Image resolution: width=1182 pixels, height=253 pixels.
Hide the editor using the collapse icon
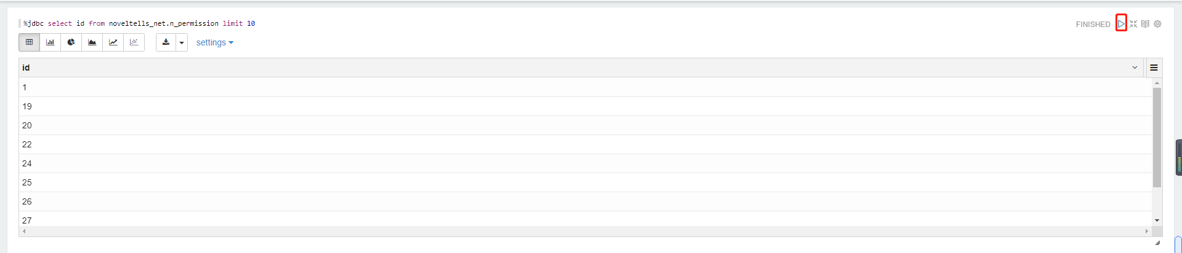click(1133, 24)
